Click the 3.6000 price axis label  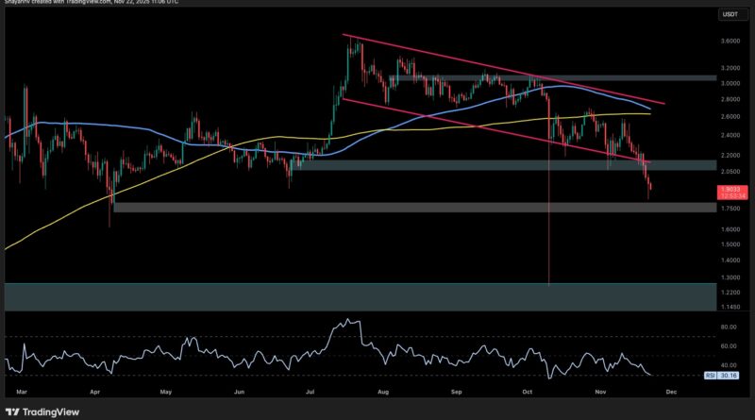(730, 42)
